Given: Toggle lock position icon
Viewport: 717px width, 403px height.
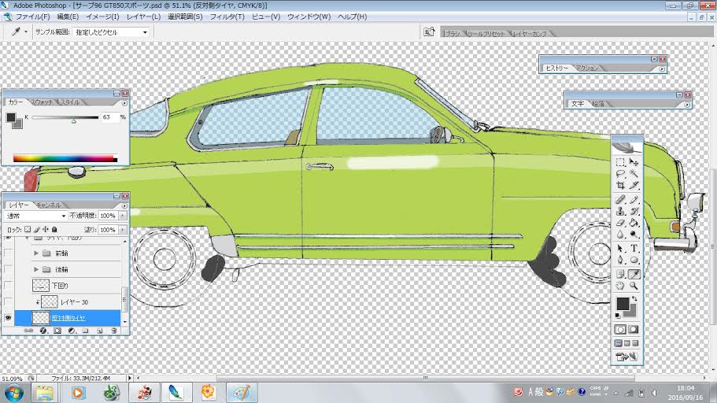Looking at the screenshot, I should (46, 230).
